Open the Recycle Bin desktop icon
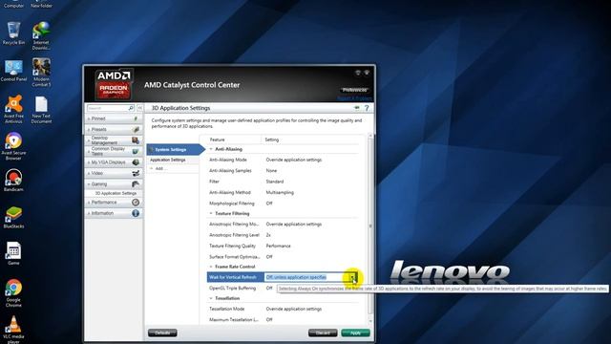Viewport: 611px width, 344px height. coord(13,32)
